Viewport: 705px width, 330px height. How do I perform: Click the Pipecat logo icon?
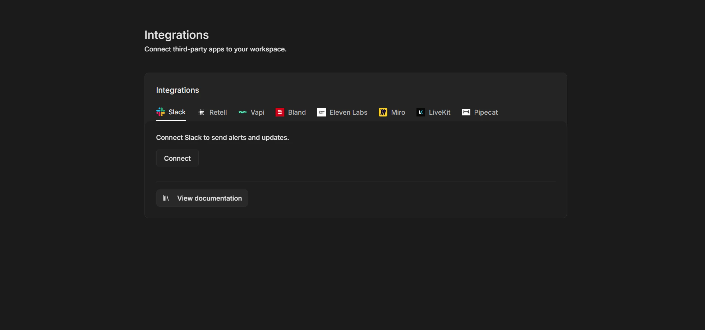[466, 112]
